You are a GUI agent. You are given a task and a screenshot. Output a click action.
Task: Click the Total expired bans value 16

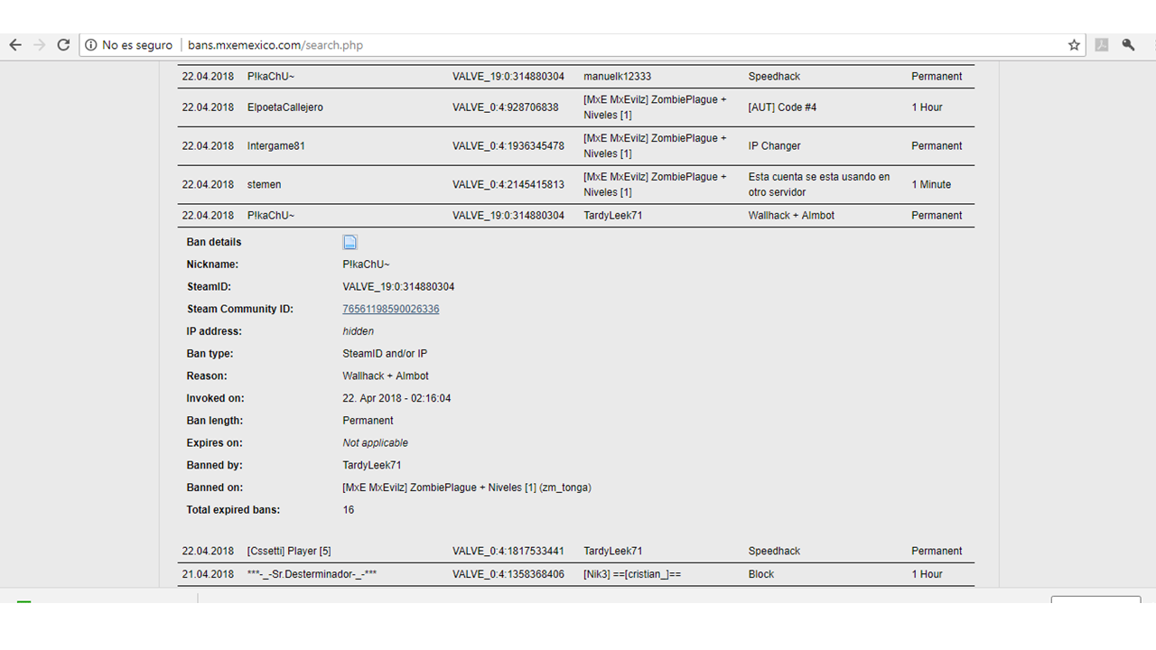click(349, 510)
